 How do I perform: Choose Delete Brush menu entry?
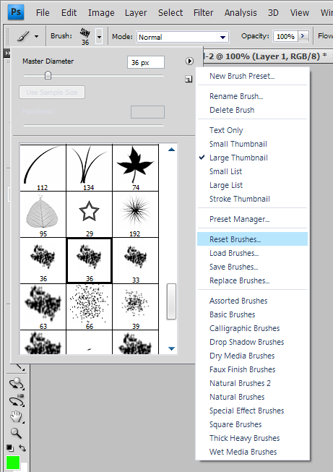pyautogui.click(x=232, y=110)
